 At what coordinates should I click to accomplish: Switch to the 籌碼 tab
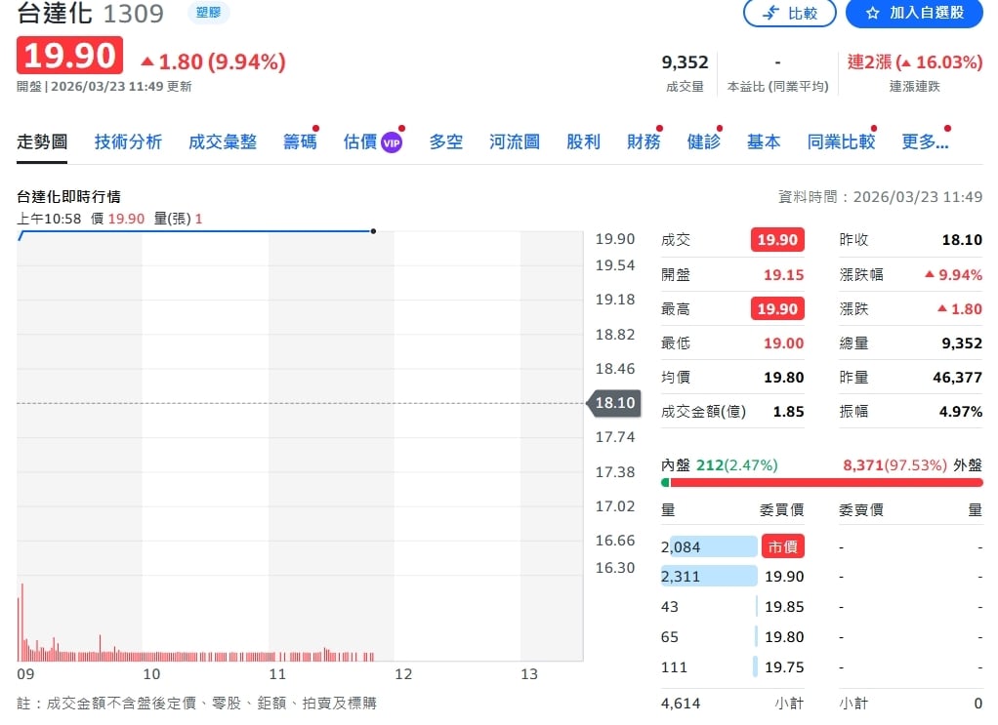coord(299,141)
